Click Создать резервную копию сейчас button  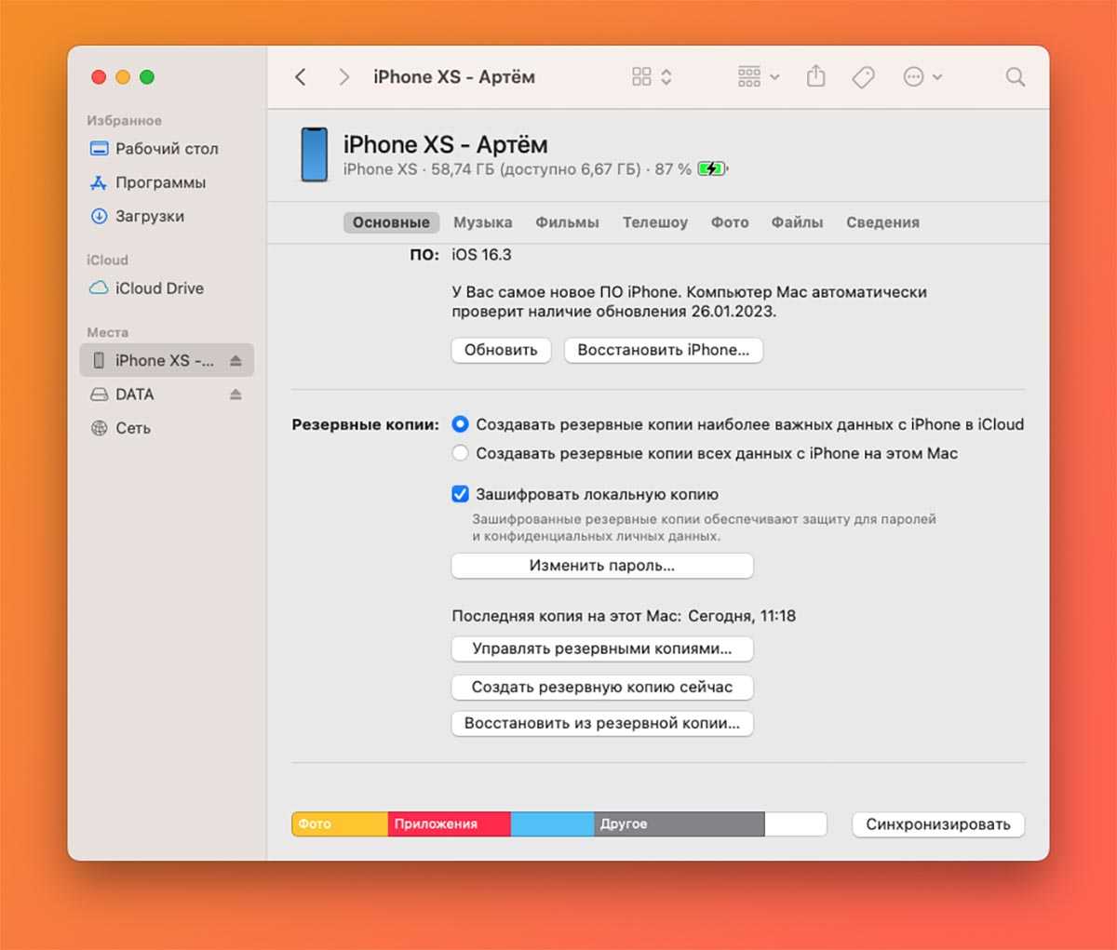[x=601, y=687]
